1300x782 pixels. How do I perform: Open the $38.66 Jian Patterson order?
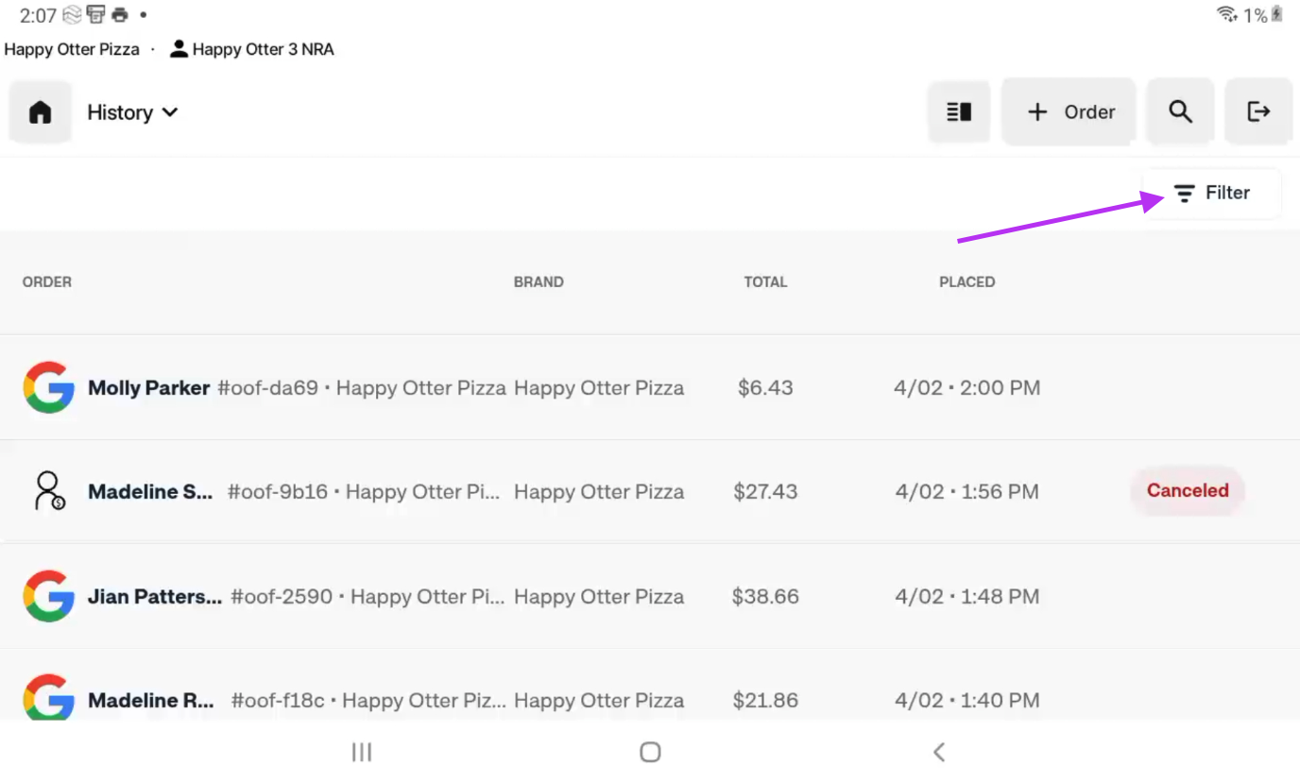(765, 596)
